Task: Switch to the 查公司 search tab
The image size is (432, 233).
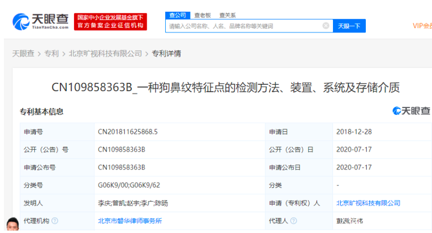Action: [178, 15]
